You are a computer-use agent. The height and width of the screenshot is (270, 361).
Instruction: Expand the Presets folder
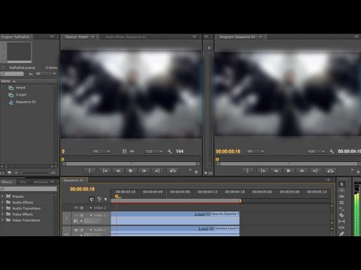coord(2,196)
